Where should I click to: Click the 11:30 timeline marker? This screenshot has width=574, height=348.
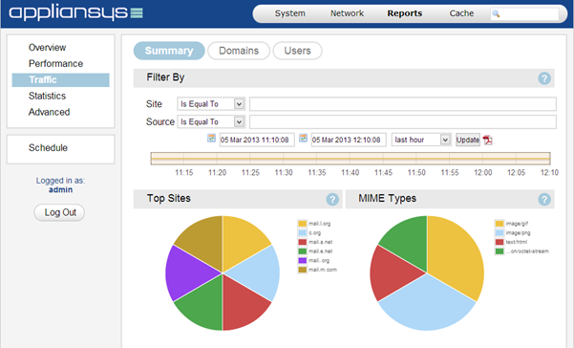tap(284, 172)
